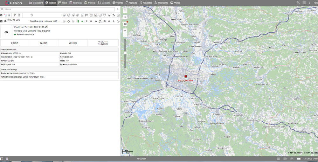Toggle the select-all units checkbox
The width and height of the screenshot is (318, 162).
[x=1, y=15]
